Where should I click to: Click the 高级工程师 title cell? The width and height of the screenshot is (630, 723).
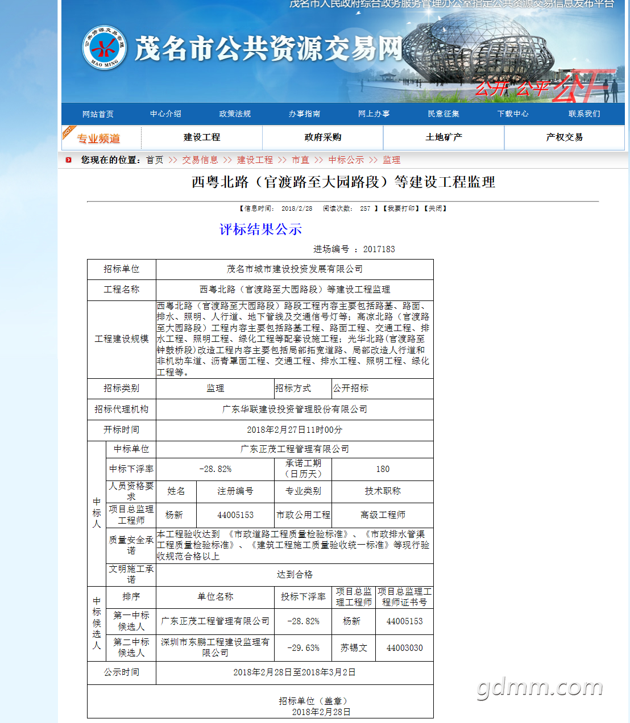[383, 515]
